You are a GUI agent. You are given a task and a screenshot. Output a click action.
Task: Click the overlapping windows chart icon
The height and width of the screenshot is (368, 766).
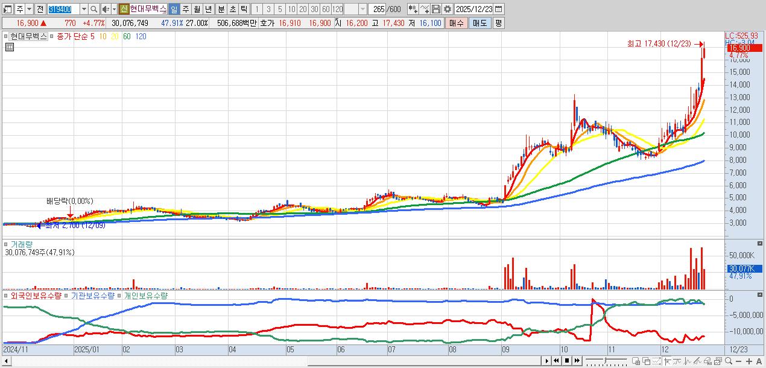point(646,361)
